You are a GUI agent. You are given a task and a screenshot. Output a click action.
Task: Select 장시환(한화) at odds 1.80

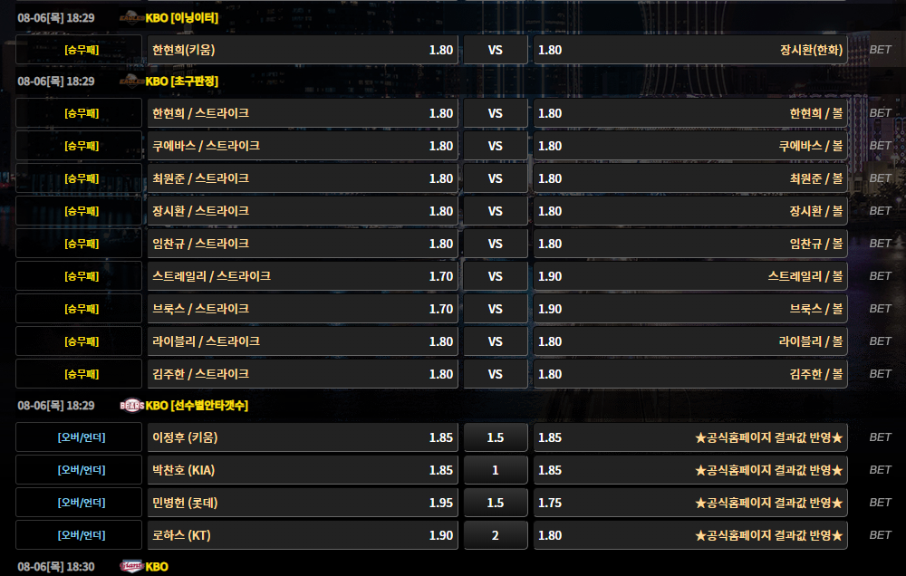pos(690,50)
